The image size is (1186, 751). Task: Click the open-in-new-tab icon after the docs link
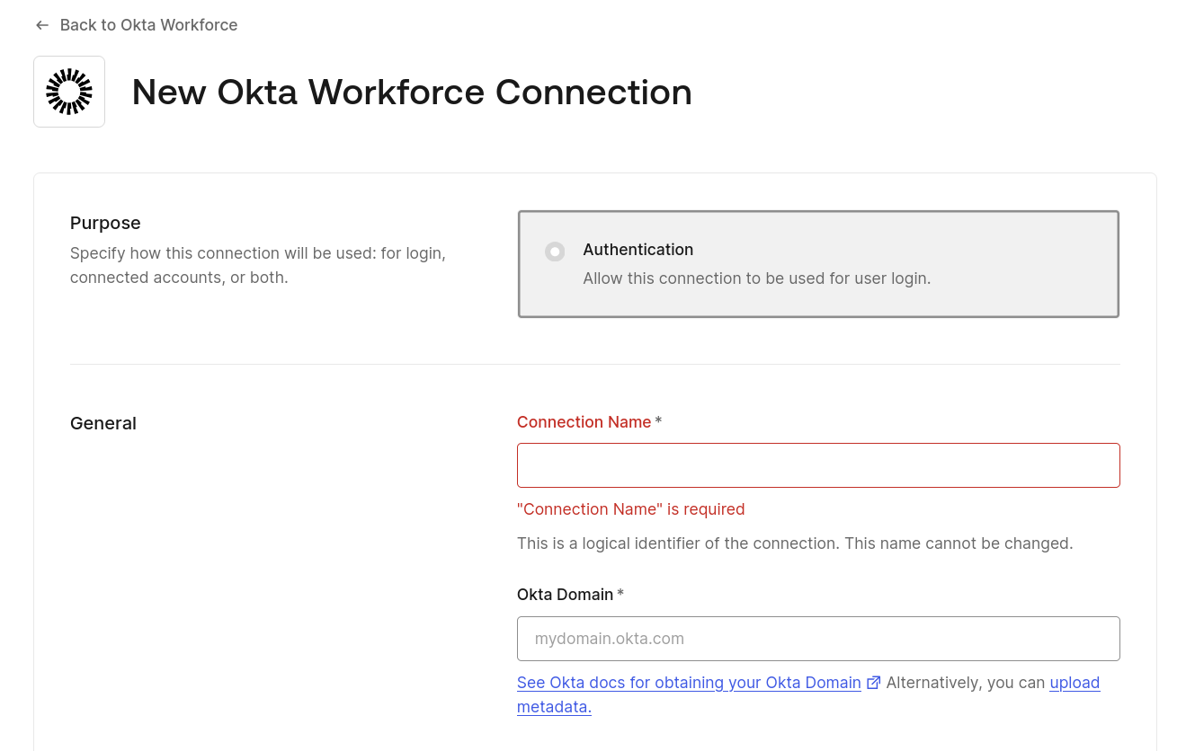pos(873,683)
